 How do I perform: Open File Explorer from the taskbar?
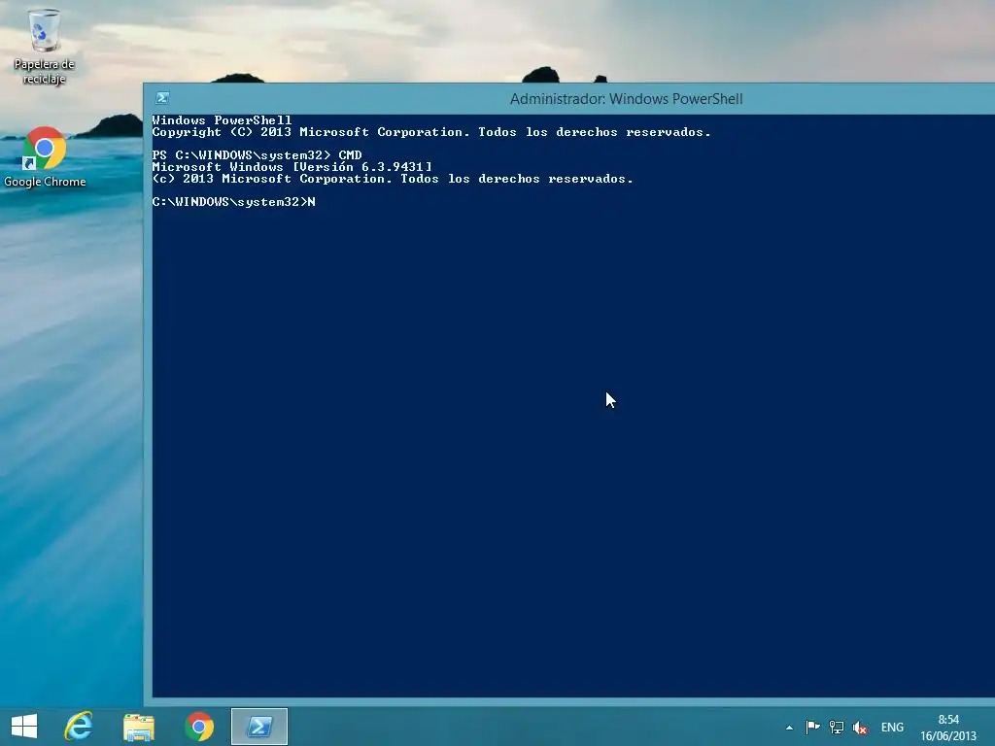click(x=139, y=727)
